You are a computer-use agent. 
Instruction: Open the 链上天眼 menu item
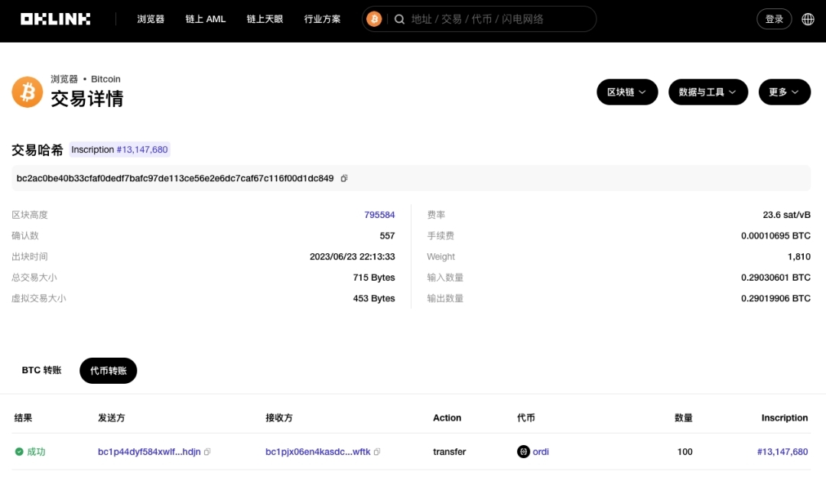pos(265,18)
